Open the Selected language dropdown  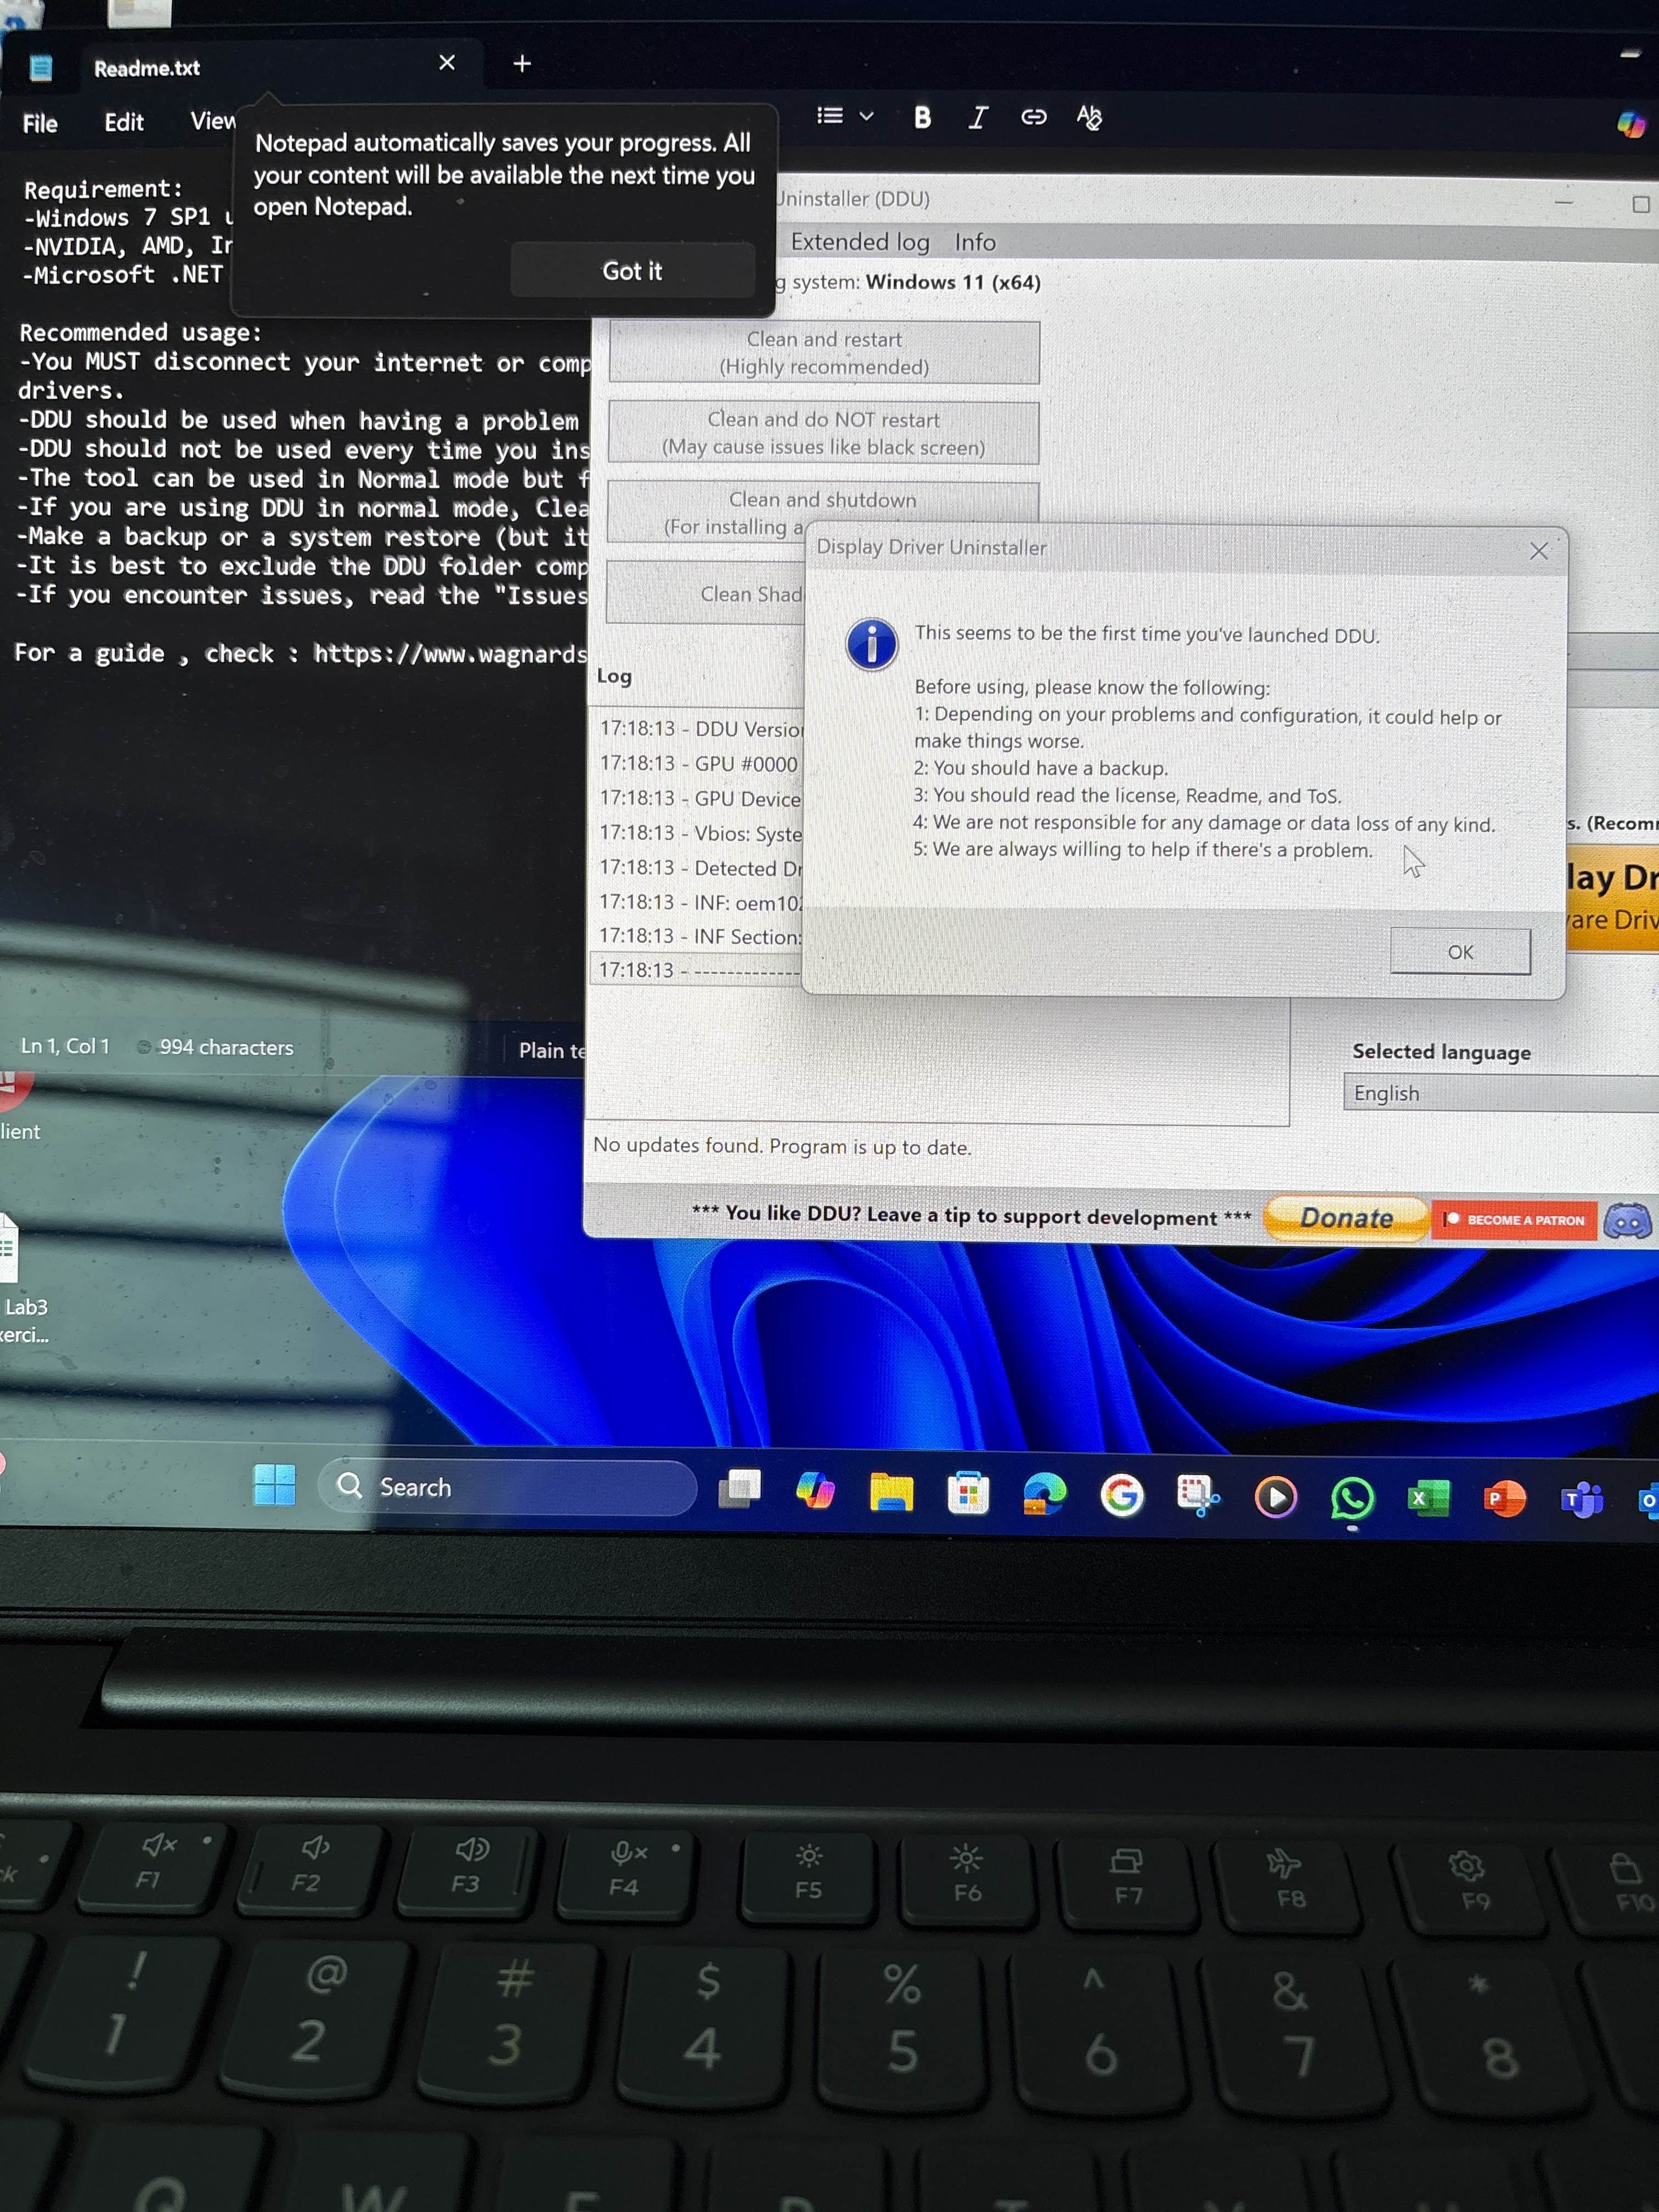(x=1500, y=1093)
